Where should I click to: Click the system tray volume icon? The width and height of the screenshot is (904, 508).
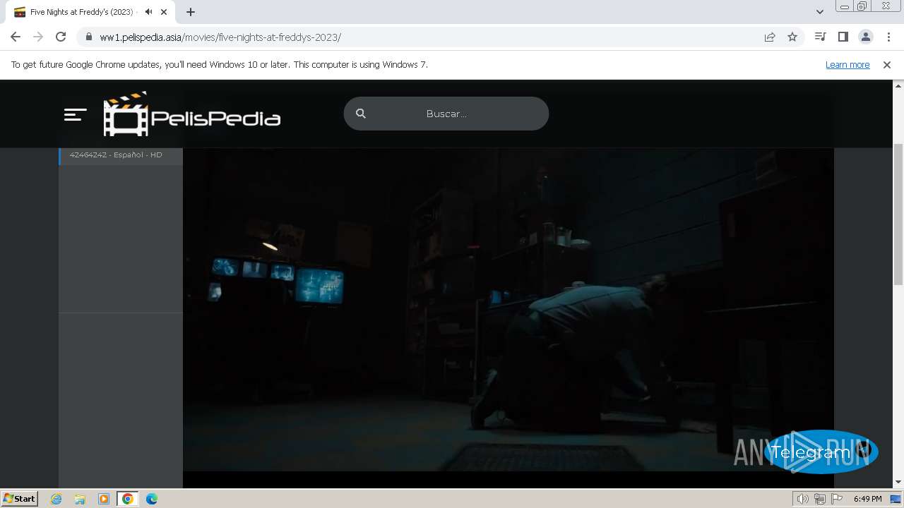click(802, 499)
